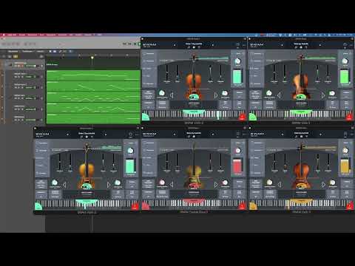The width and height of the screenshot is (355, 266).
Task: Click yellow corner button left of SWAM Cello keyboard
Action: click(x=253, y=206)
